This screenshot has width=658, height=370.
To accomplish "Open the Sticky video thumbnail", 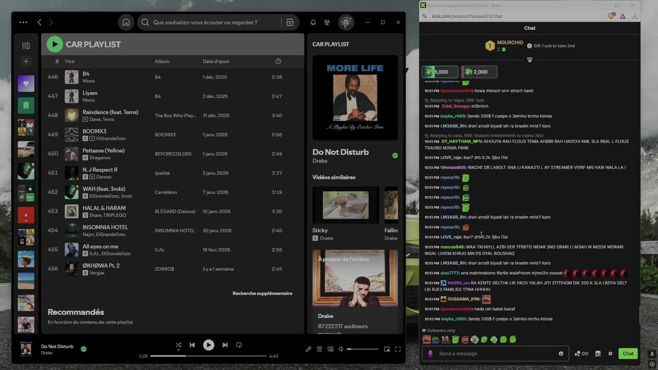I will point(345,205).
